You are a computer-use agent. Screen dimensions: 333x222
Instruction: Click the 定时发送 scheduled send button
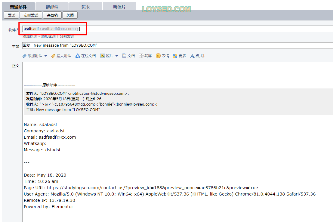(x=31, y=15)
